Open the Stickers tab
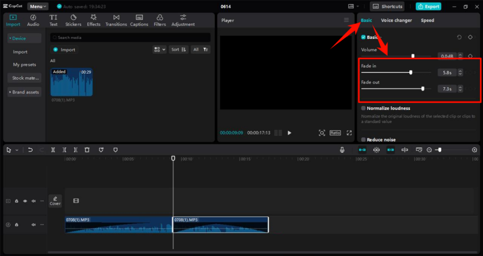 [73, 20]
